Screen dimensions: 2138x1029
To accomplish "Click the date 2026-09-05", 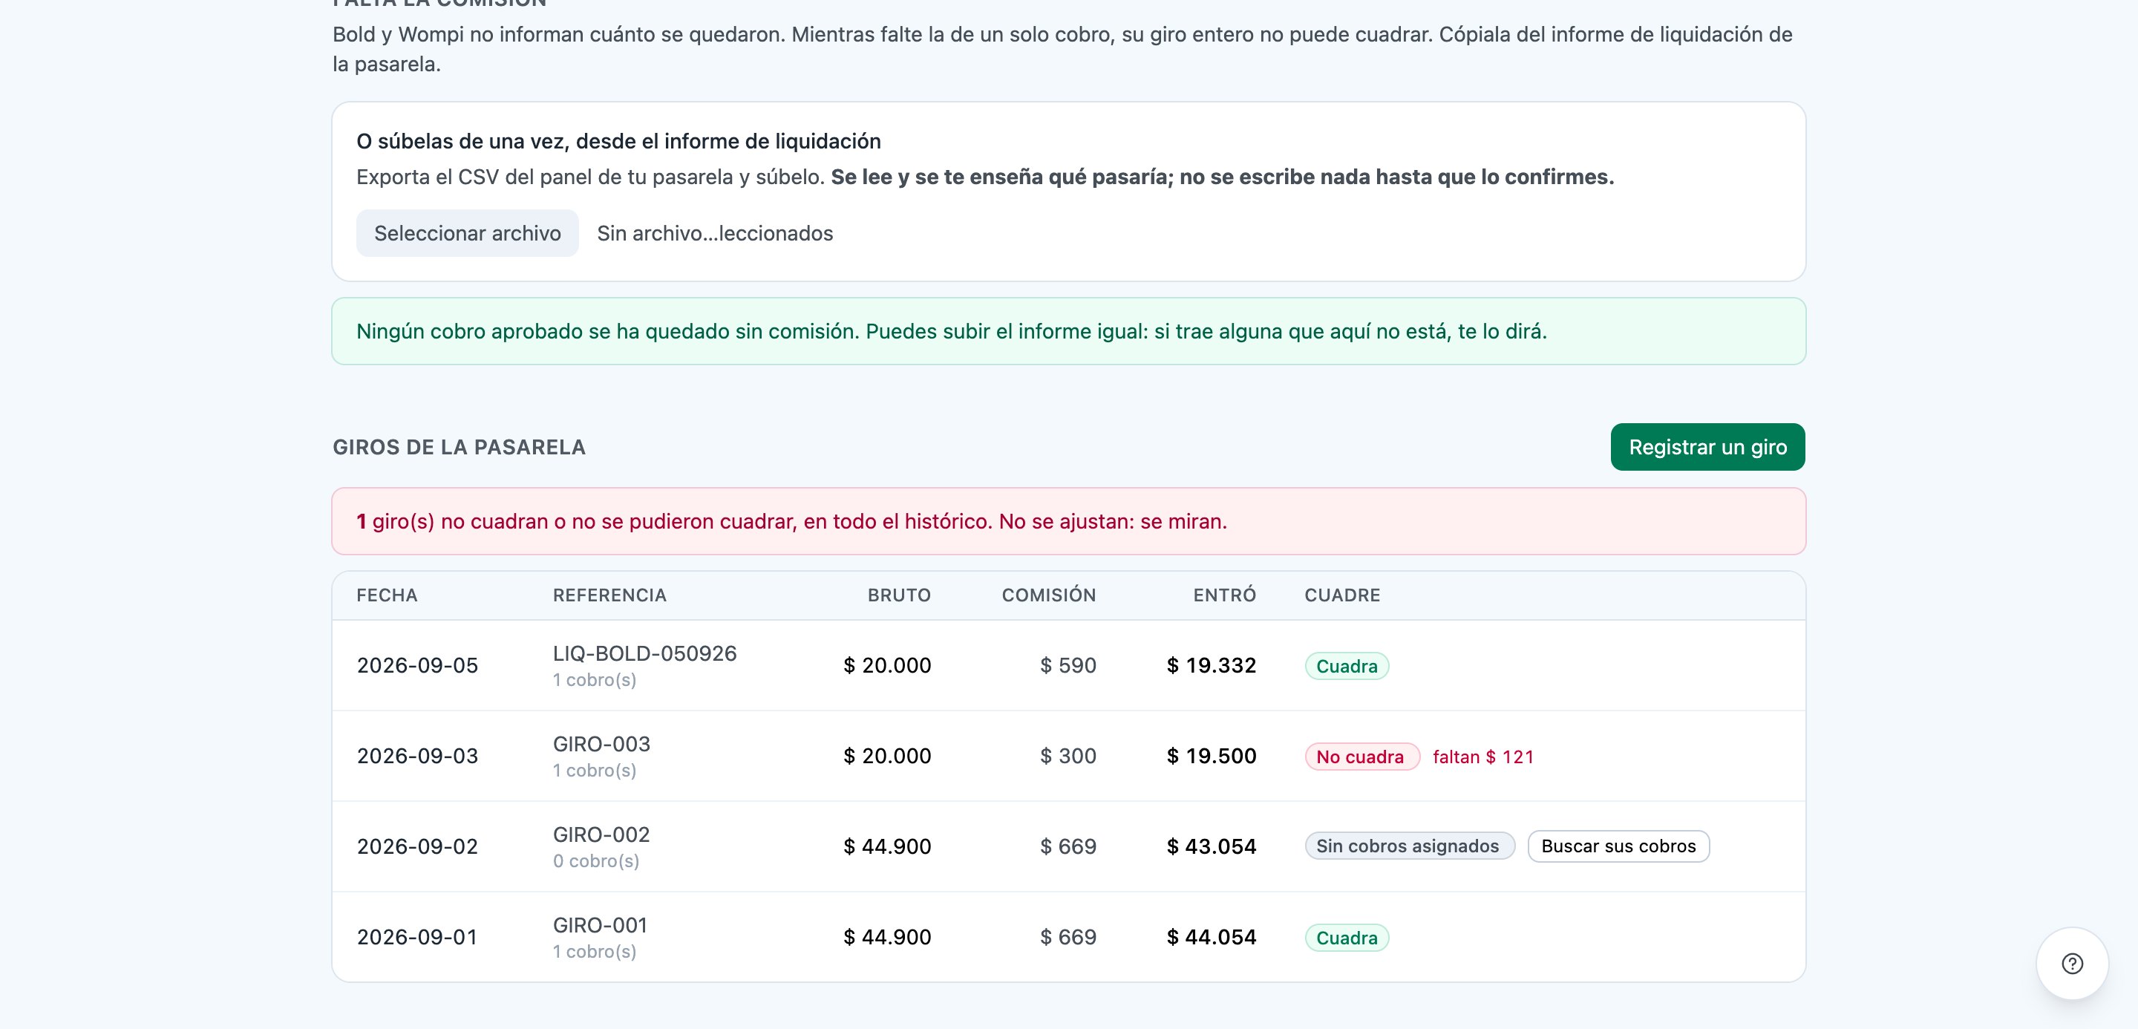I will click(417, 665).
